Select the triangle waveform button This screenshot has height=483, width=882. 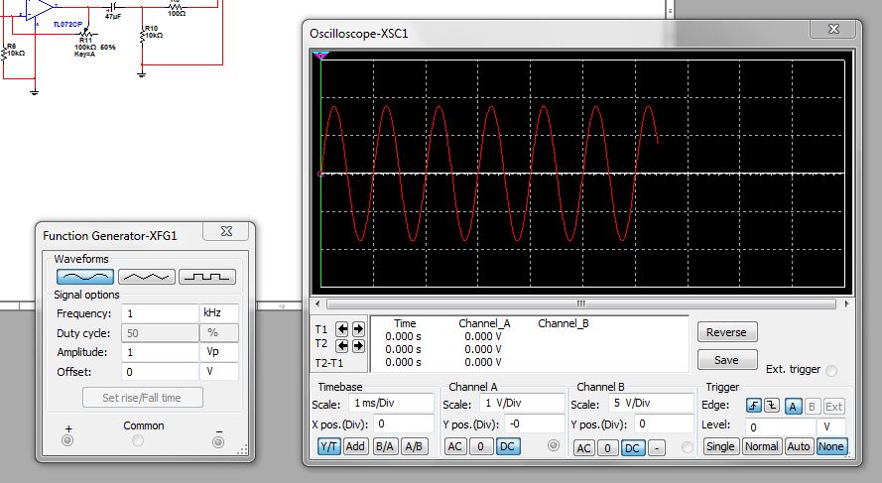146,277
